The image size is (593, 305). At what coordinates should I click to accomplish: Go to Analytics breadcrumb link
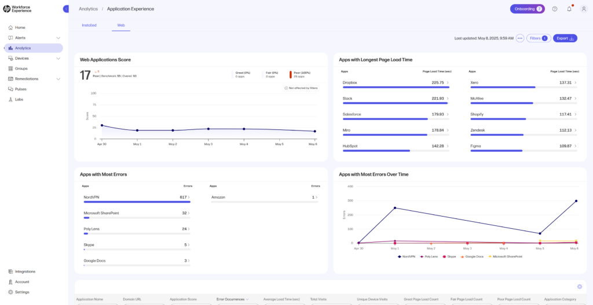coord(88,9)
